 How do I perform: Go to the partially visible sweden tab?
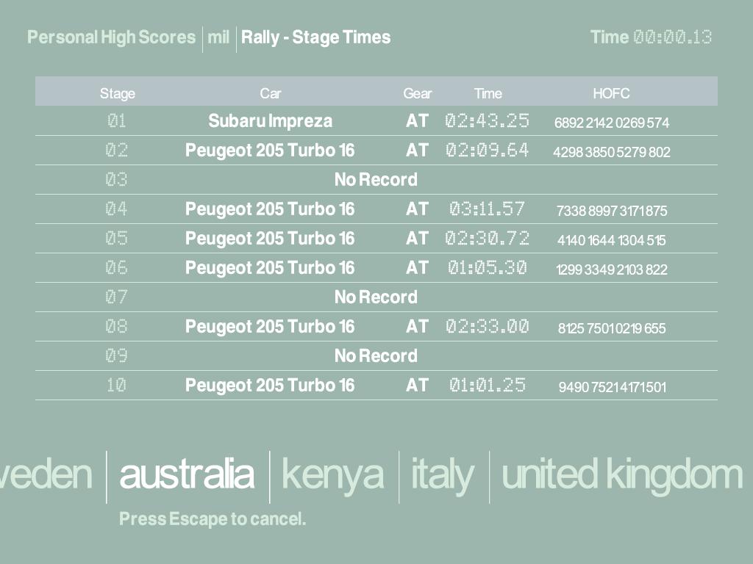(x=46, y=474)
